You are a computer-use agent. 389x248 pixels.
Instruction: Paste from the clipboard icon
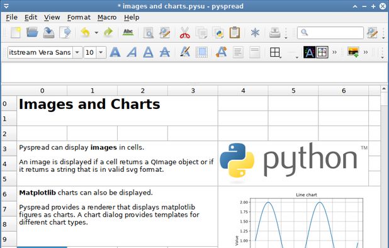tap(234, 33)
